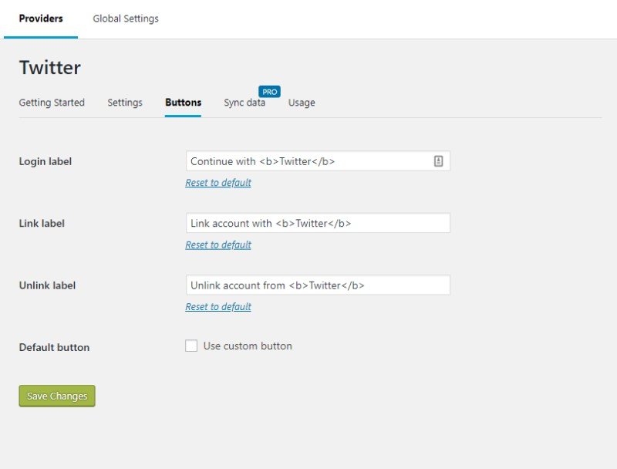The image size is (617, 469).
Task: Open the Usage sub-tab
Action: [x=302, y=103]
